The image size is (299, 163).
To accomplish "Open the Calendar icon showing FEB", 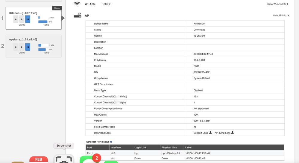I will 39,160.
